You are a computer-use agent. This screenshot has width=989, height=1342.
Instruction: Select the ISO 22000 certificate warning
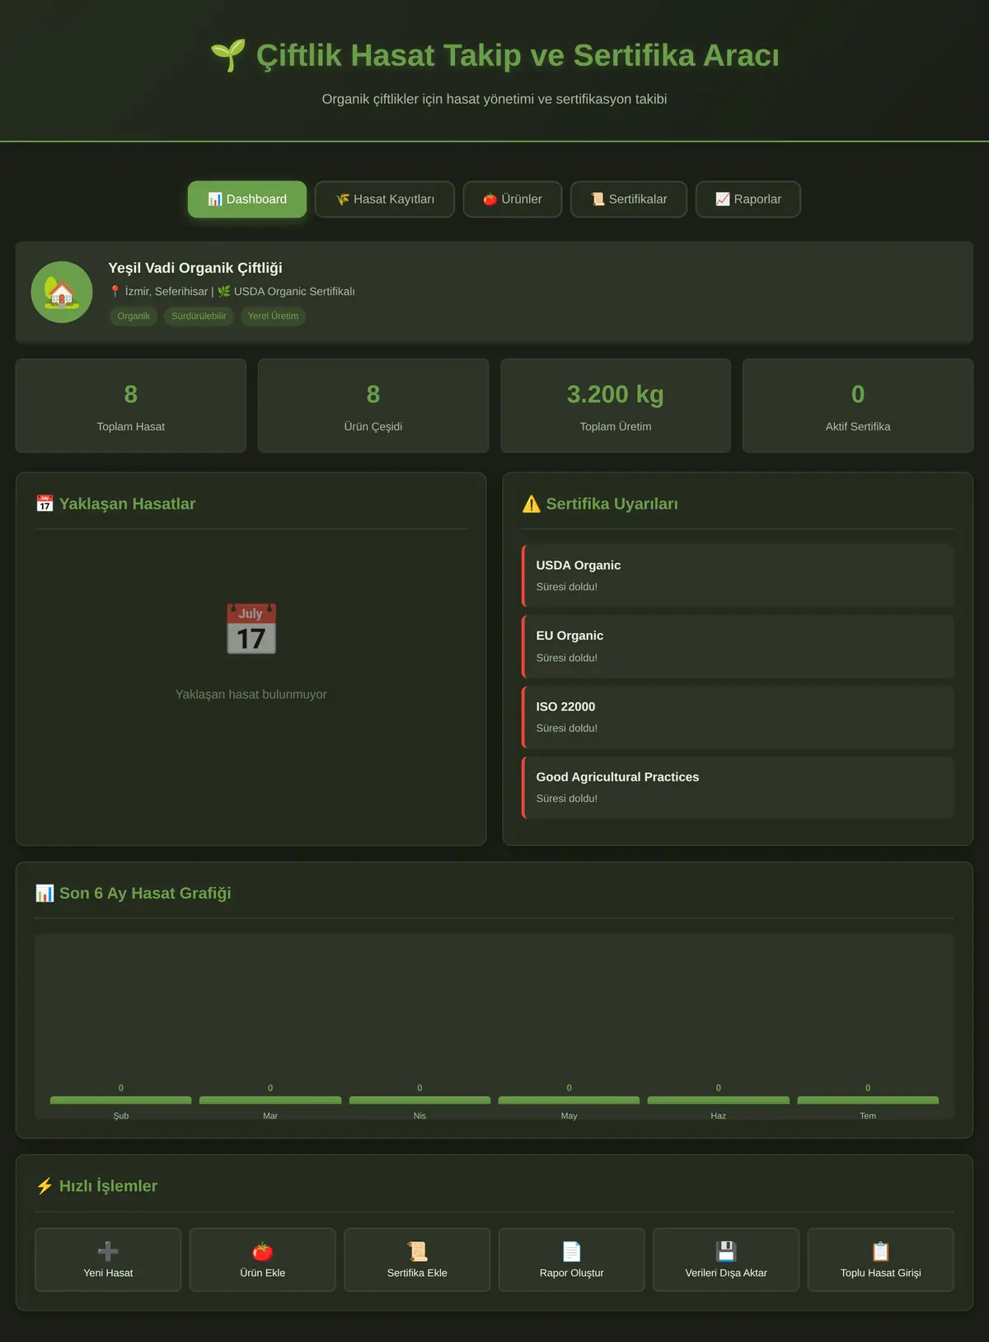(738, 717)
